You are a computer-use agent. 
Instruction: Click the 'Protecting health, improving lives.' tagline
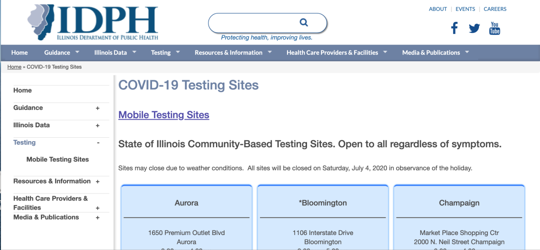pyautogui.click(x=266, y=37)
